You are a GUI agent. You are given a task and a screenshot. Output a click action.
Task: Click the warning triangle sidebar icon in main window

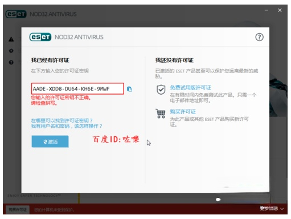pos(11,39)
